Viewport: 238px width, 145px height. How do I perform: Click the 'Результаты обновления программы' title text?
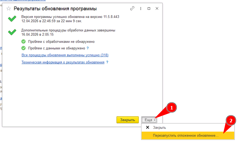click(55, 9)
